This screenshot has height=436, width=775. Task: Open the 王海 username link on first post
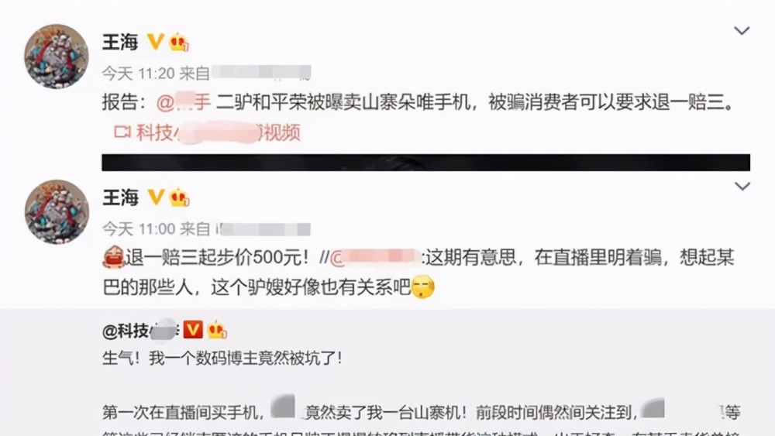pos(120,42)
